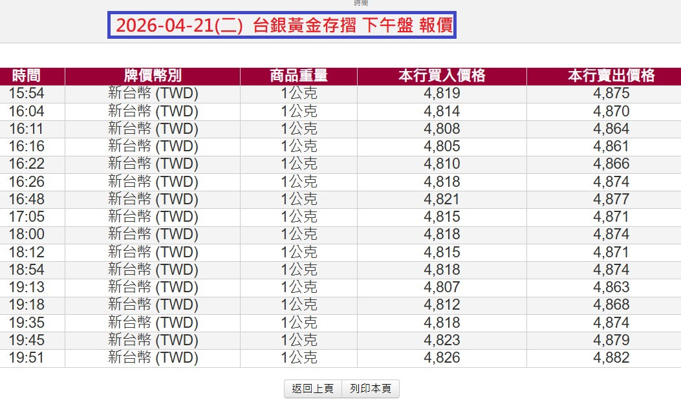Select sell price 4,863 in 19:13 row

pyautogui.click(x=612, y=287)
